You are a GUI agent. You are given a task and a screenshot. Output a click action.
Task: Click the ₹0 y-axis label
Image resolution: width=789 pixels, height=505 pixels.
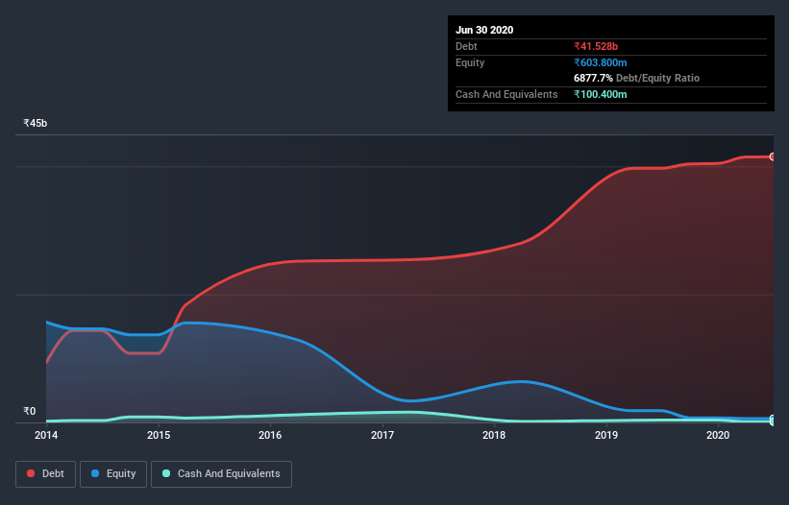(30, 412)
